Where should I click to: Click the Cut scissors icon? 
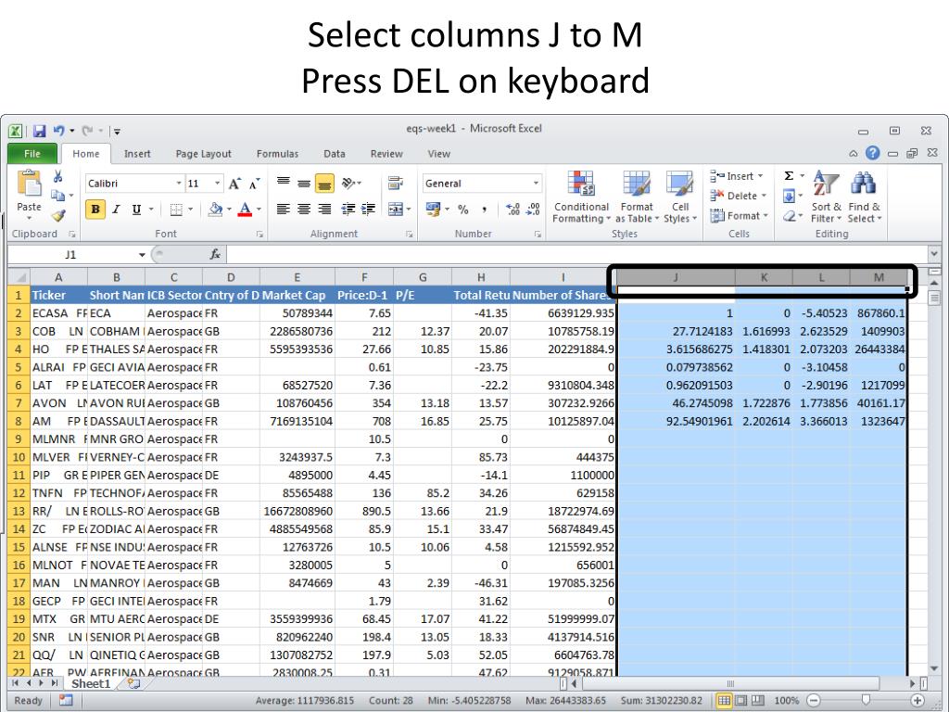58,176
